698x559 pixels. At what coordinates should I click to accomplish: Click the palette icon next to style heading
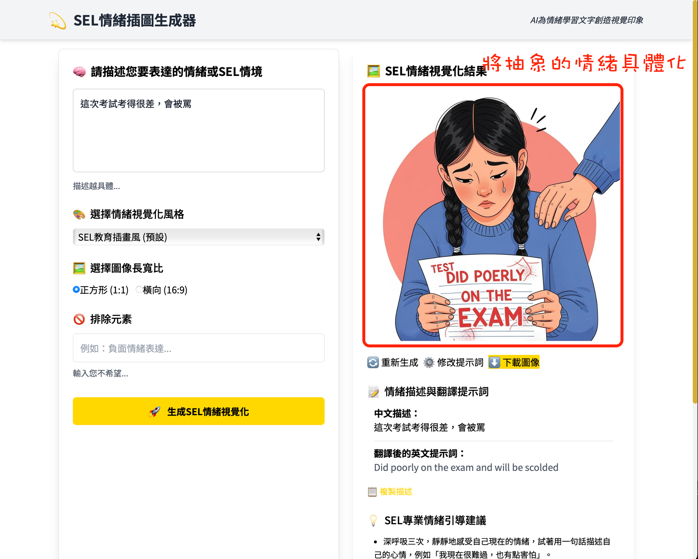[79, 214]
